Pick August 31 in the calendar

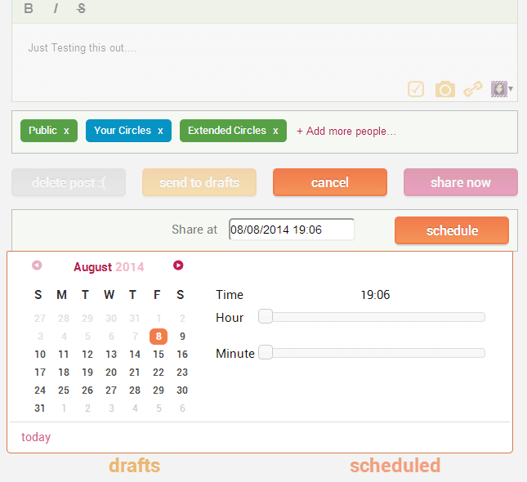click(x=40, y=408)
